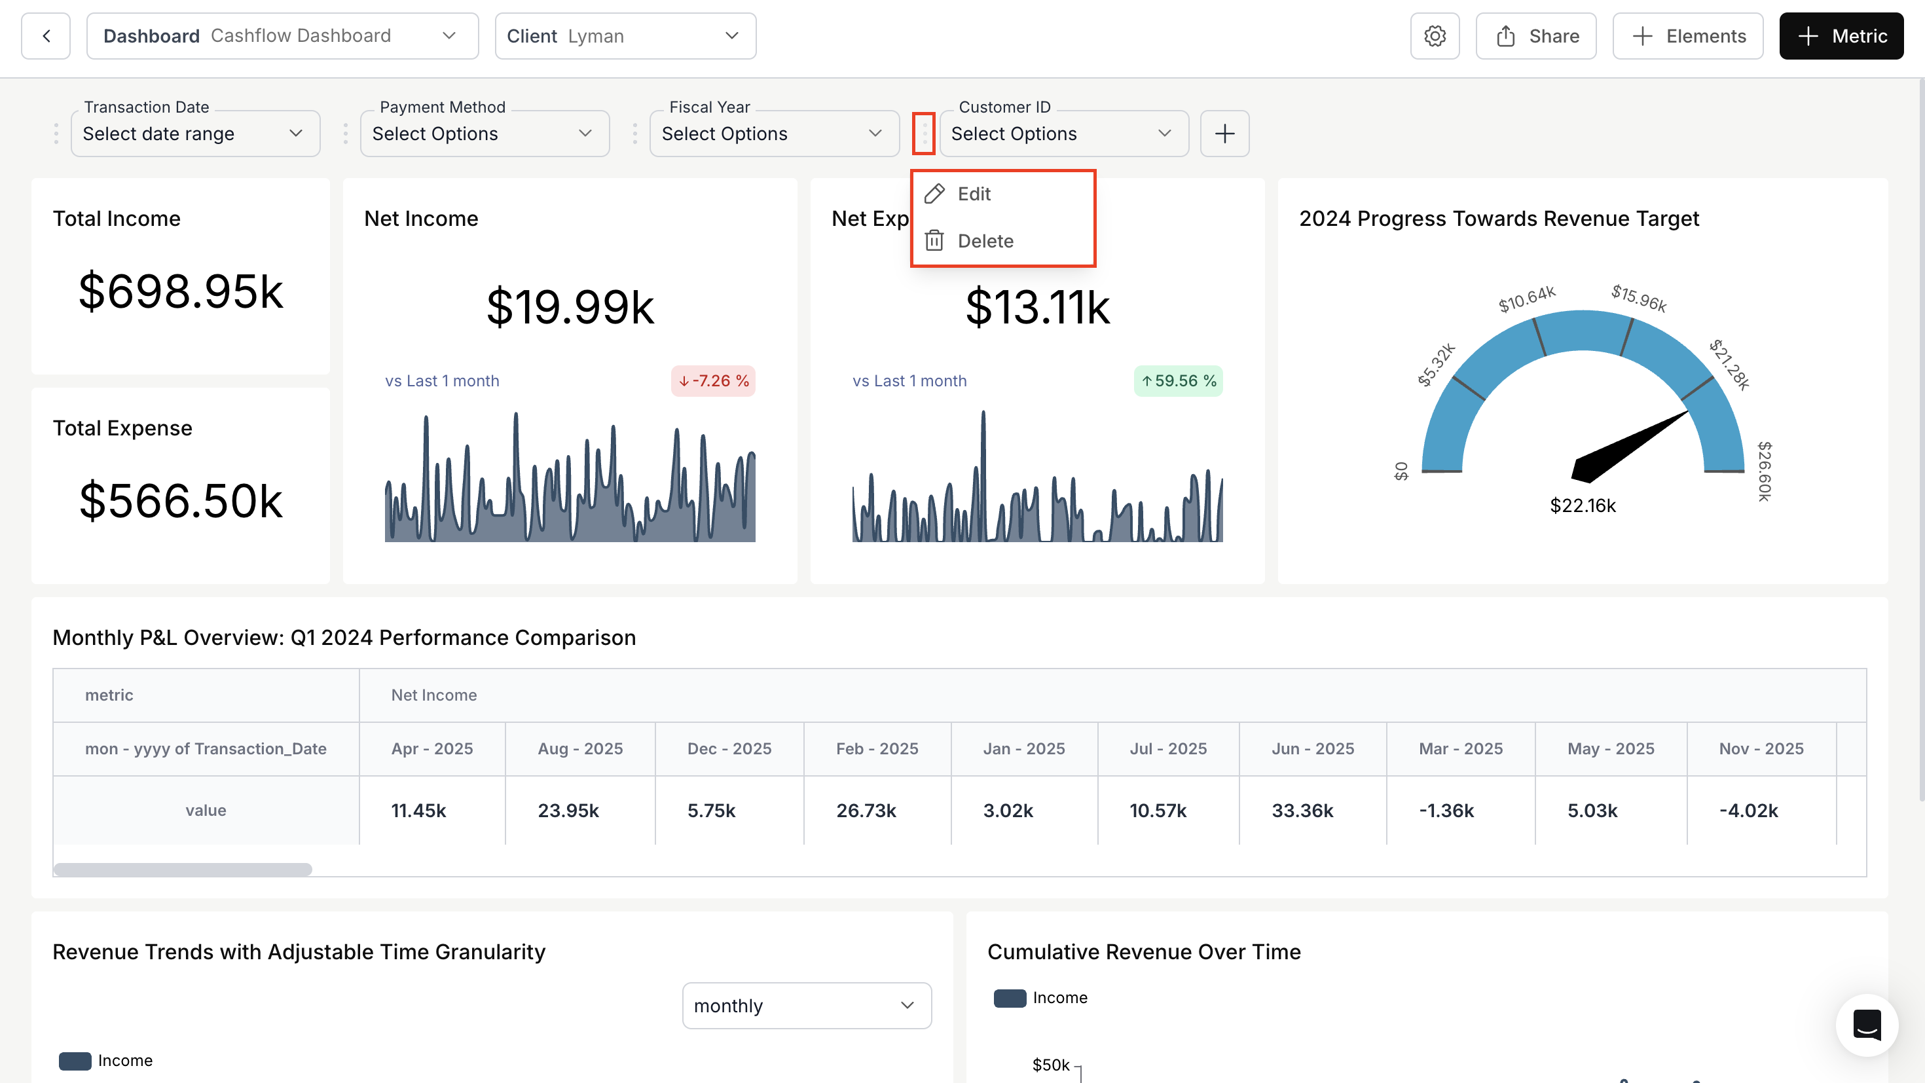Image resolution: width=1925 pixels, height=1083 pixels.
Task: Open dashboard settings gear icon
Action: pyautogui.click(x=1434, y=36)
